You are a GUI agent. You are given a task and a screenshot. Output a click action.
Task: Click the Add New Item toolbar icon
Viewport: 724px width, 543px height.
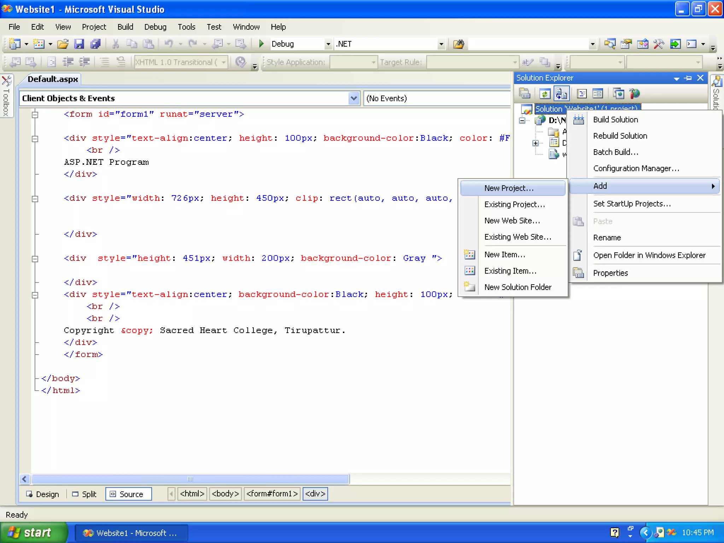[39, 44]
